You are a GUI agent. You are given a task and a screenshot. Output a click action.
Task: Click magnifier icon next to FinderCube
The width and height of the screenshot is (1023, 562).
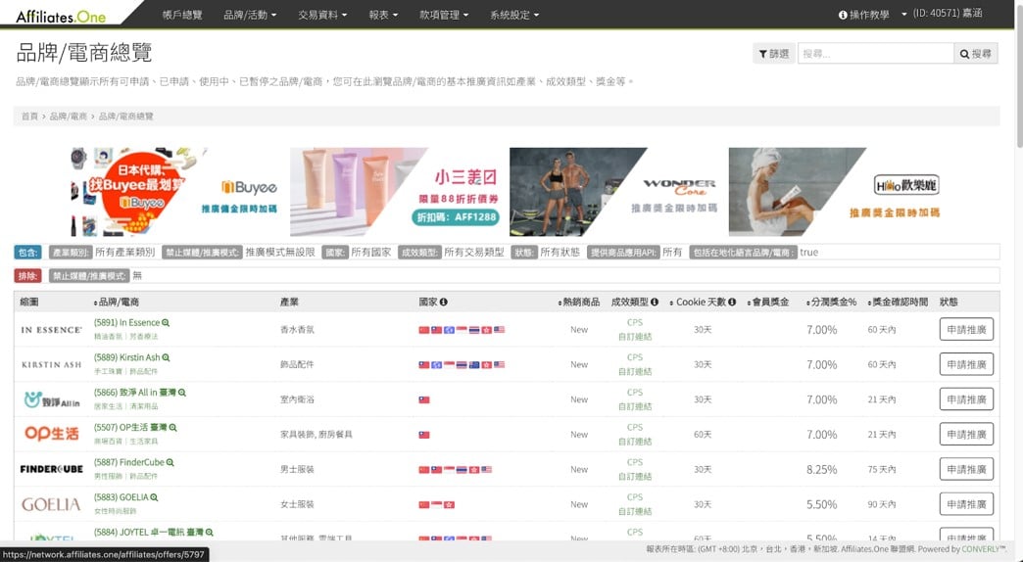(170, 463)
